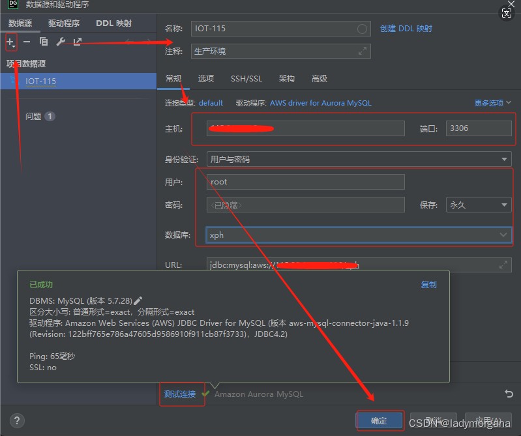Click the 已成功 status text
This screenshot has height=436, width=521.
pyautogui.click(x=41, y=285)
